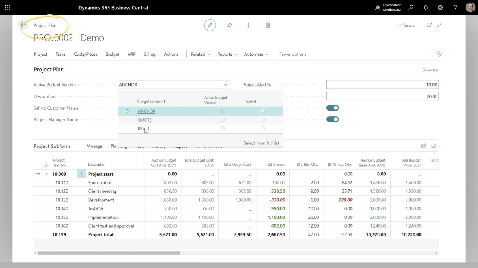The height and width of the screenshot is (268, 478).
Task: Open the WIP menu
Action: click(131, 54)
